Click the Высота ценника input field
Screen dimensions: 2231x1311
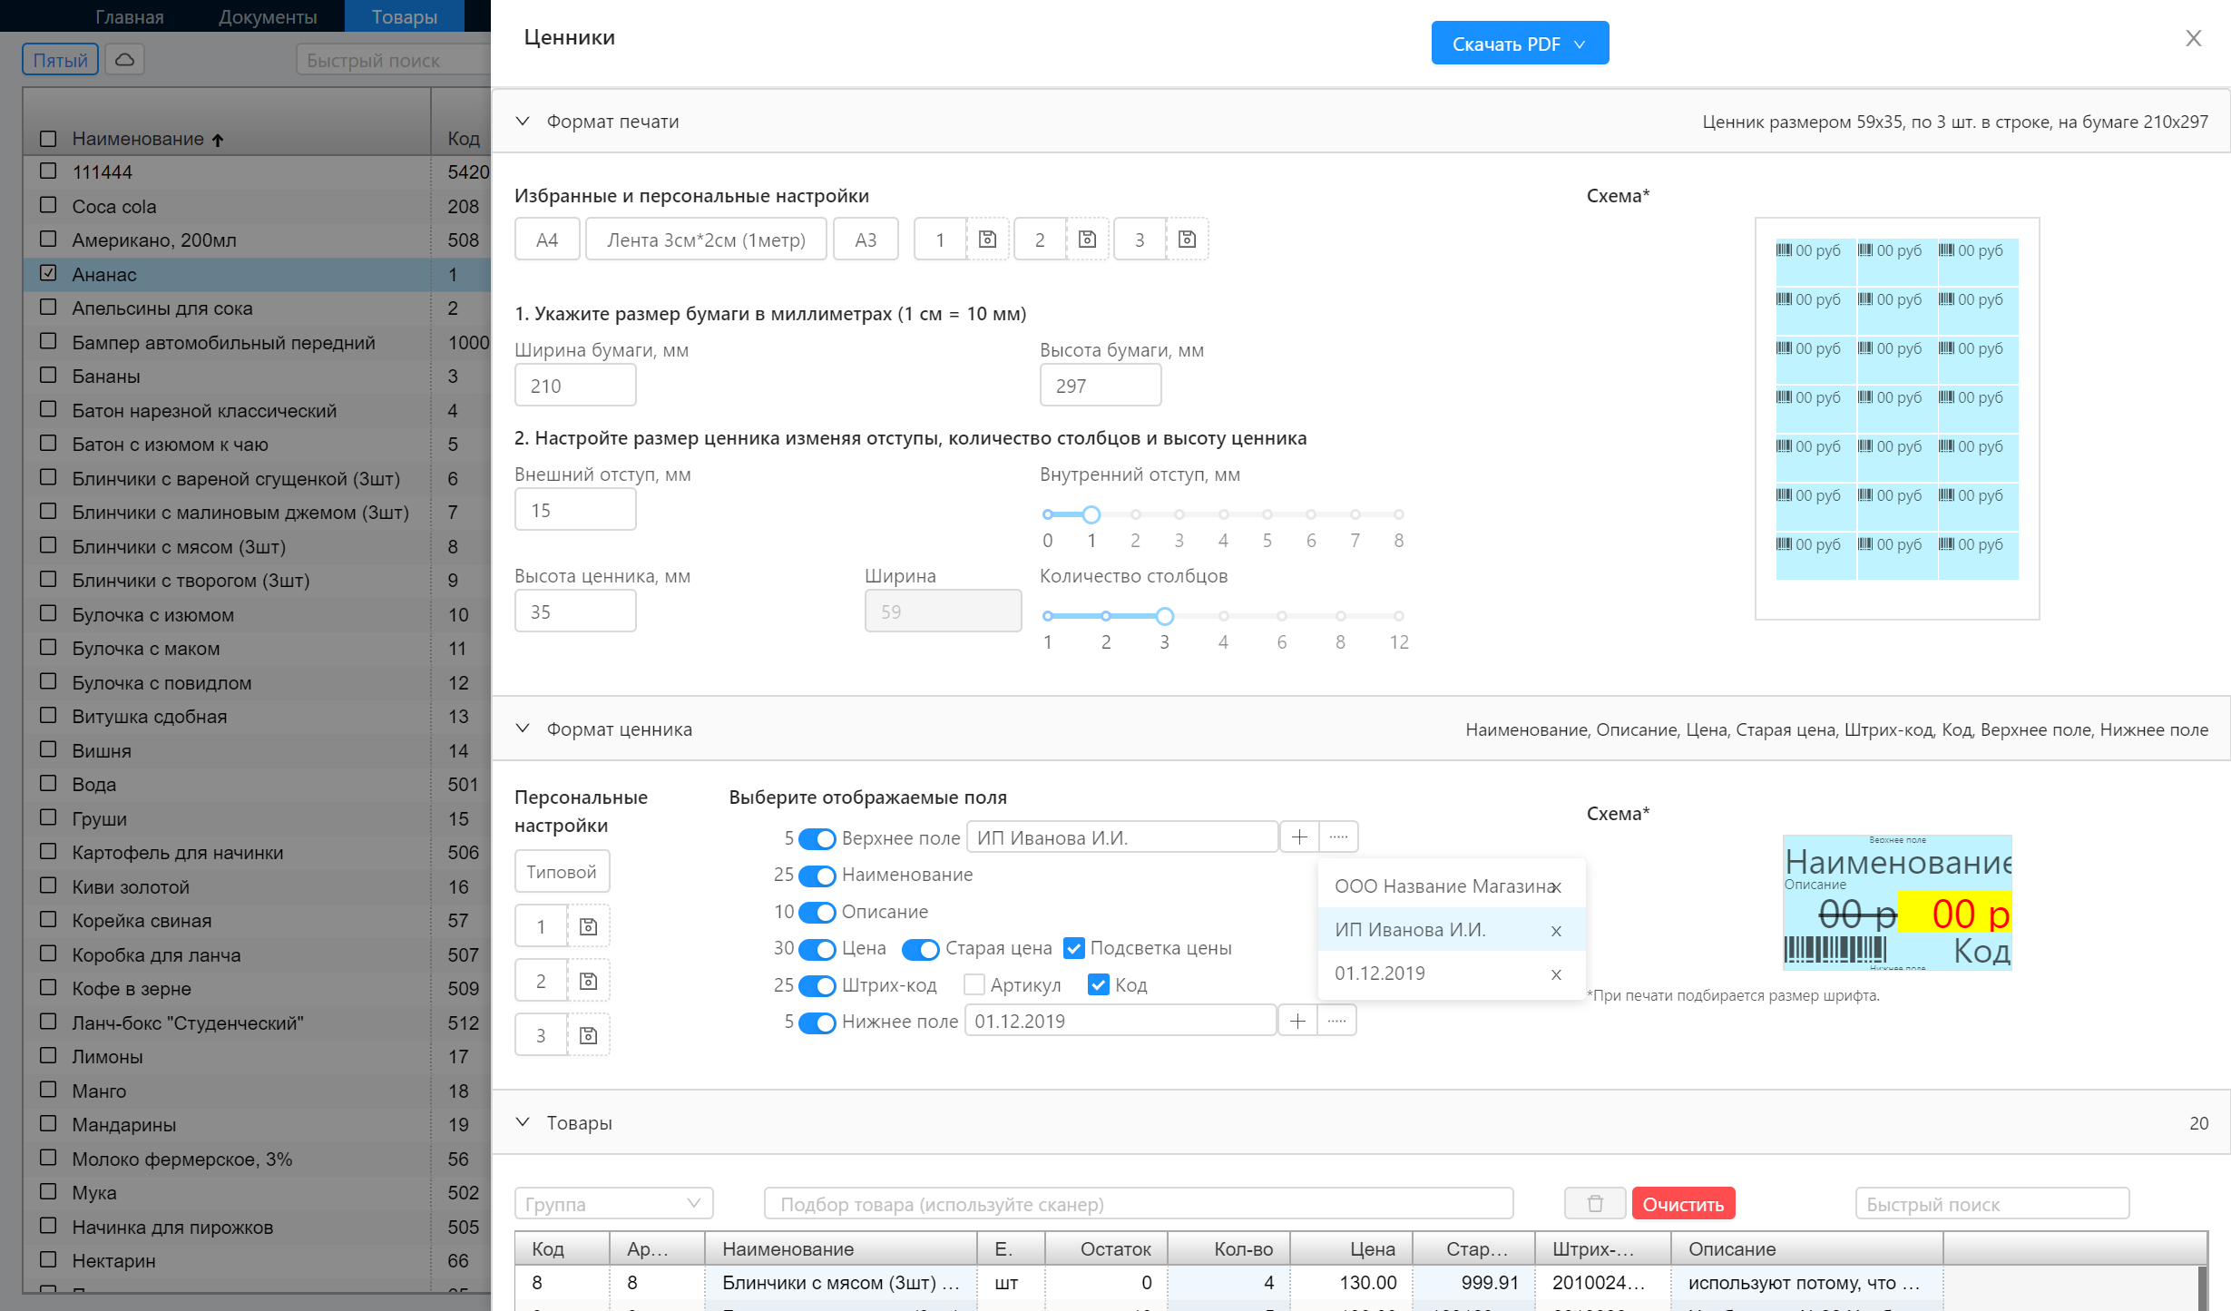click(x=575, y=611)
